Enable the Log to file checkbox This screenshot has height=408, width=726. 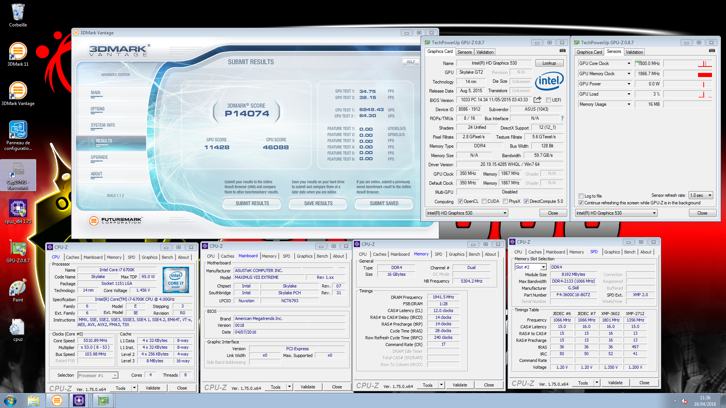pyautogui.click(x=581, y=196)
